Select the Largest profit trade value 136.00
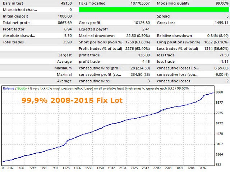The width and height of the screenshot is (230, 172). coord(144,55)
